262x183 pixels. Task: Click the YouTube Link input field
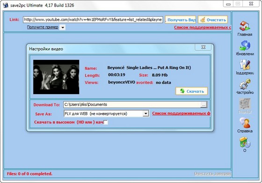point(93,20)
